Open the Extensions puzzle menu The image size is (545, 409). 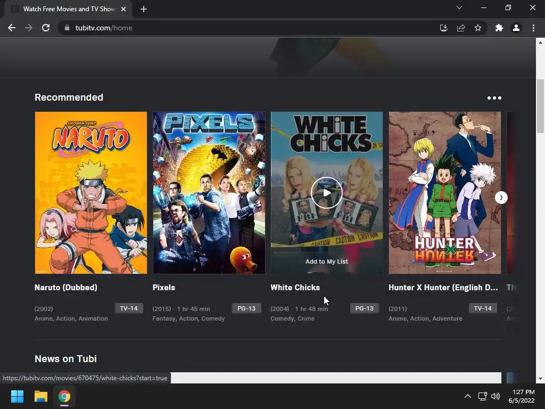click(499, 28)
